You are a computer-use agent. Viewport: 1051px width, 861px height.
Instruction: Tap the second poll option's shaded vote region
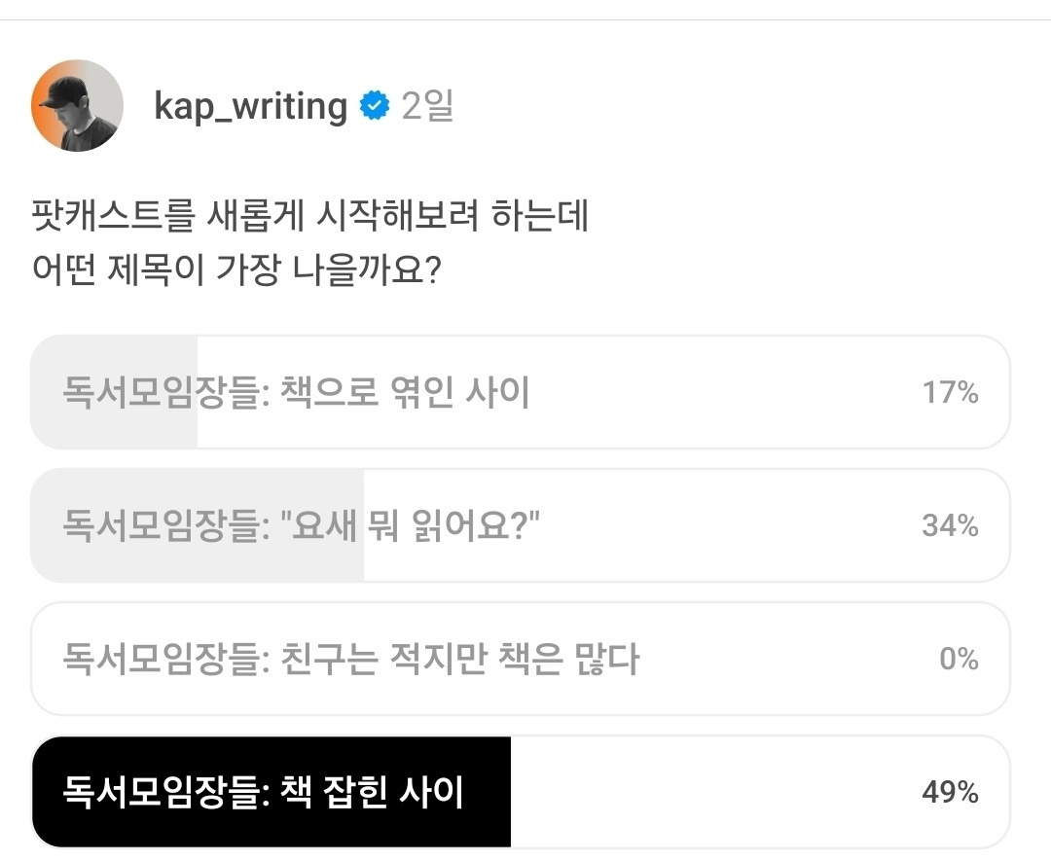(x=195, y=525)
